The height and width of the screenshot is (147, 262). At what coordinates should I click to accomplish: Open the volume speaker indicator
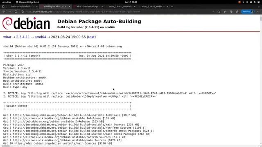tap(251, 2)
